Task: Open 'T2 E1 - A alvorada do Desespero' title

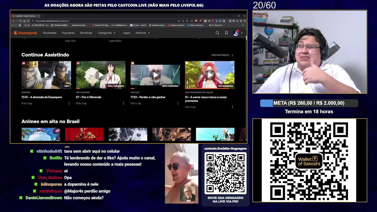Action: 42,97
